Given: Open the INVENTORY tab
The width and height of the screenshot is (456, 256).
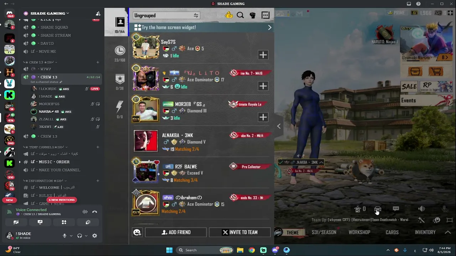Looking at the screenshot, I should [x=425, y=233].
